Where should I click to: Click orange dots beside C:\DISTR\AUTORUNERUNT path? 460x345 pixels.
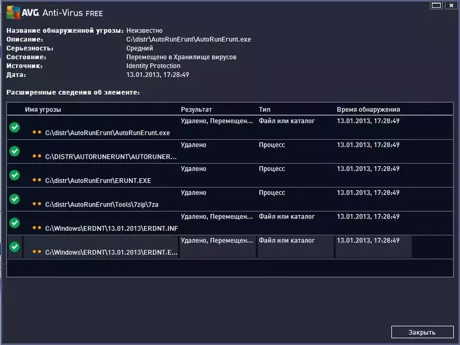point(37,156)
